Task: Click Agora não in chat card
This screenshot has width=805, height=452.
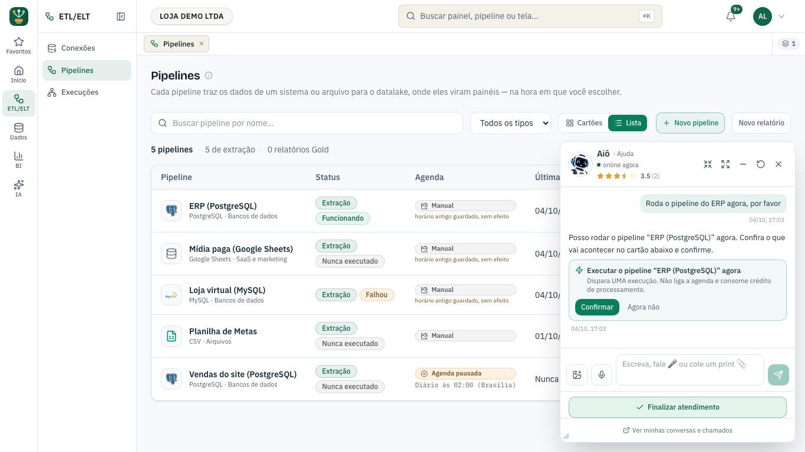Action: pyautogui.click(x=644, y=307)
